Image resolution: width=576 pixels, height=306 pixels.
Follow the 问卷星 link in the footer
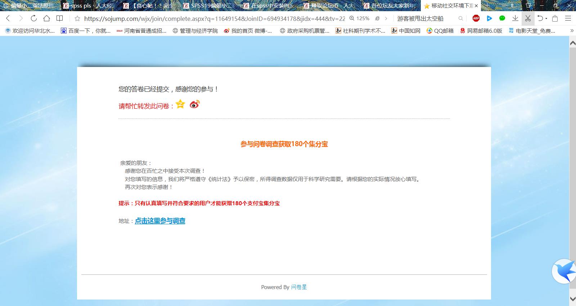299,287
